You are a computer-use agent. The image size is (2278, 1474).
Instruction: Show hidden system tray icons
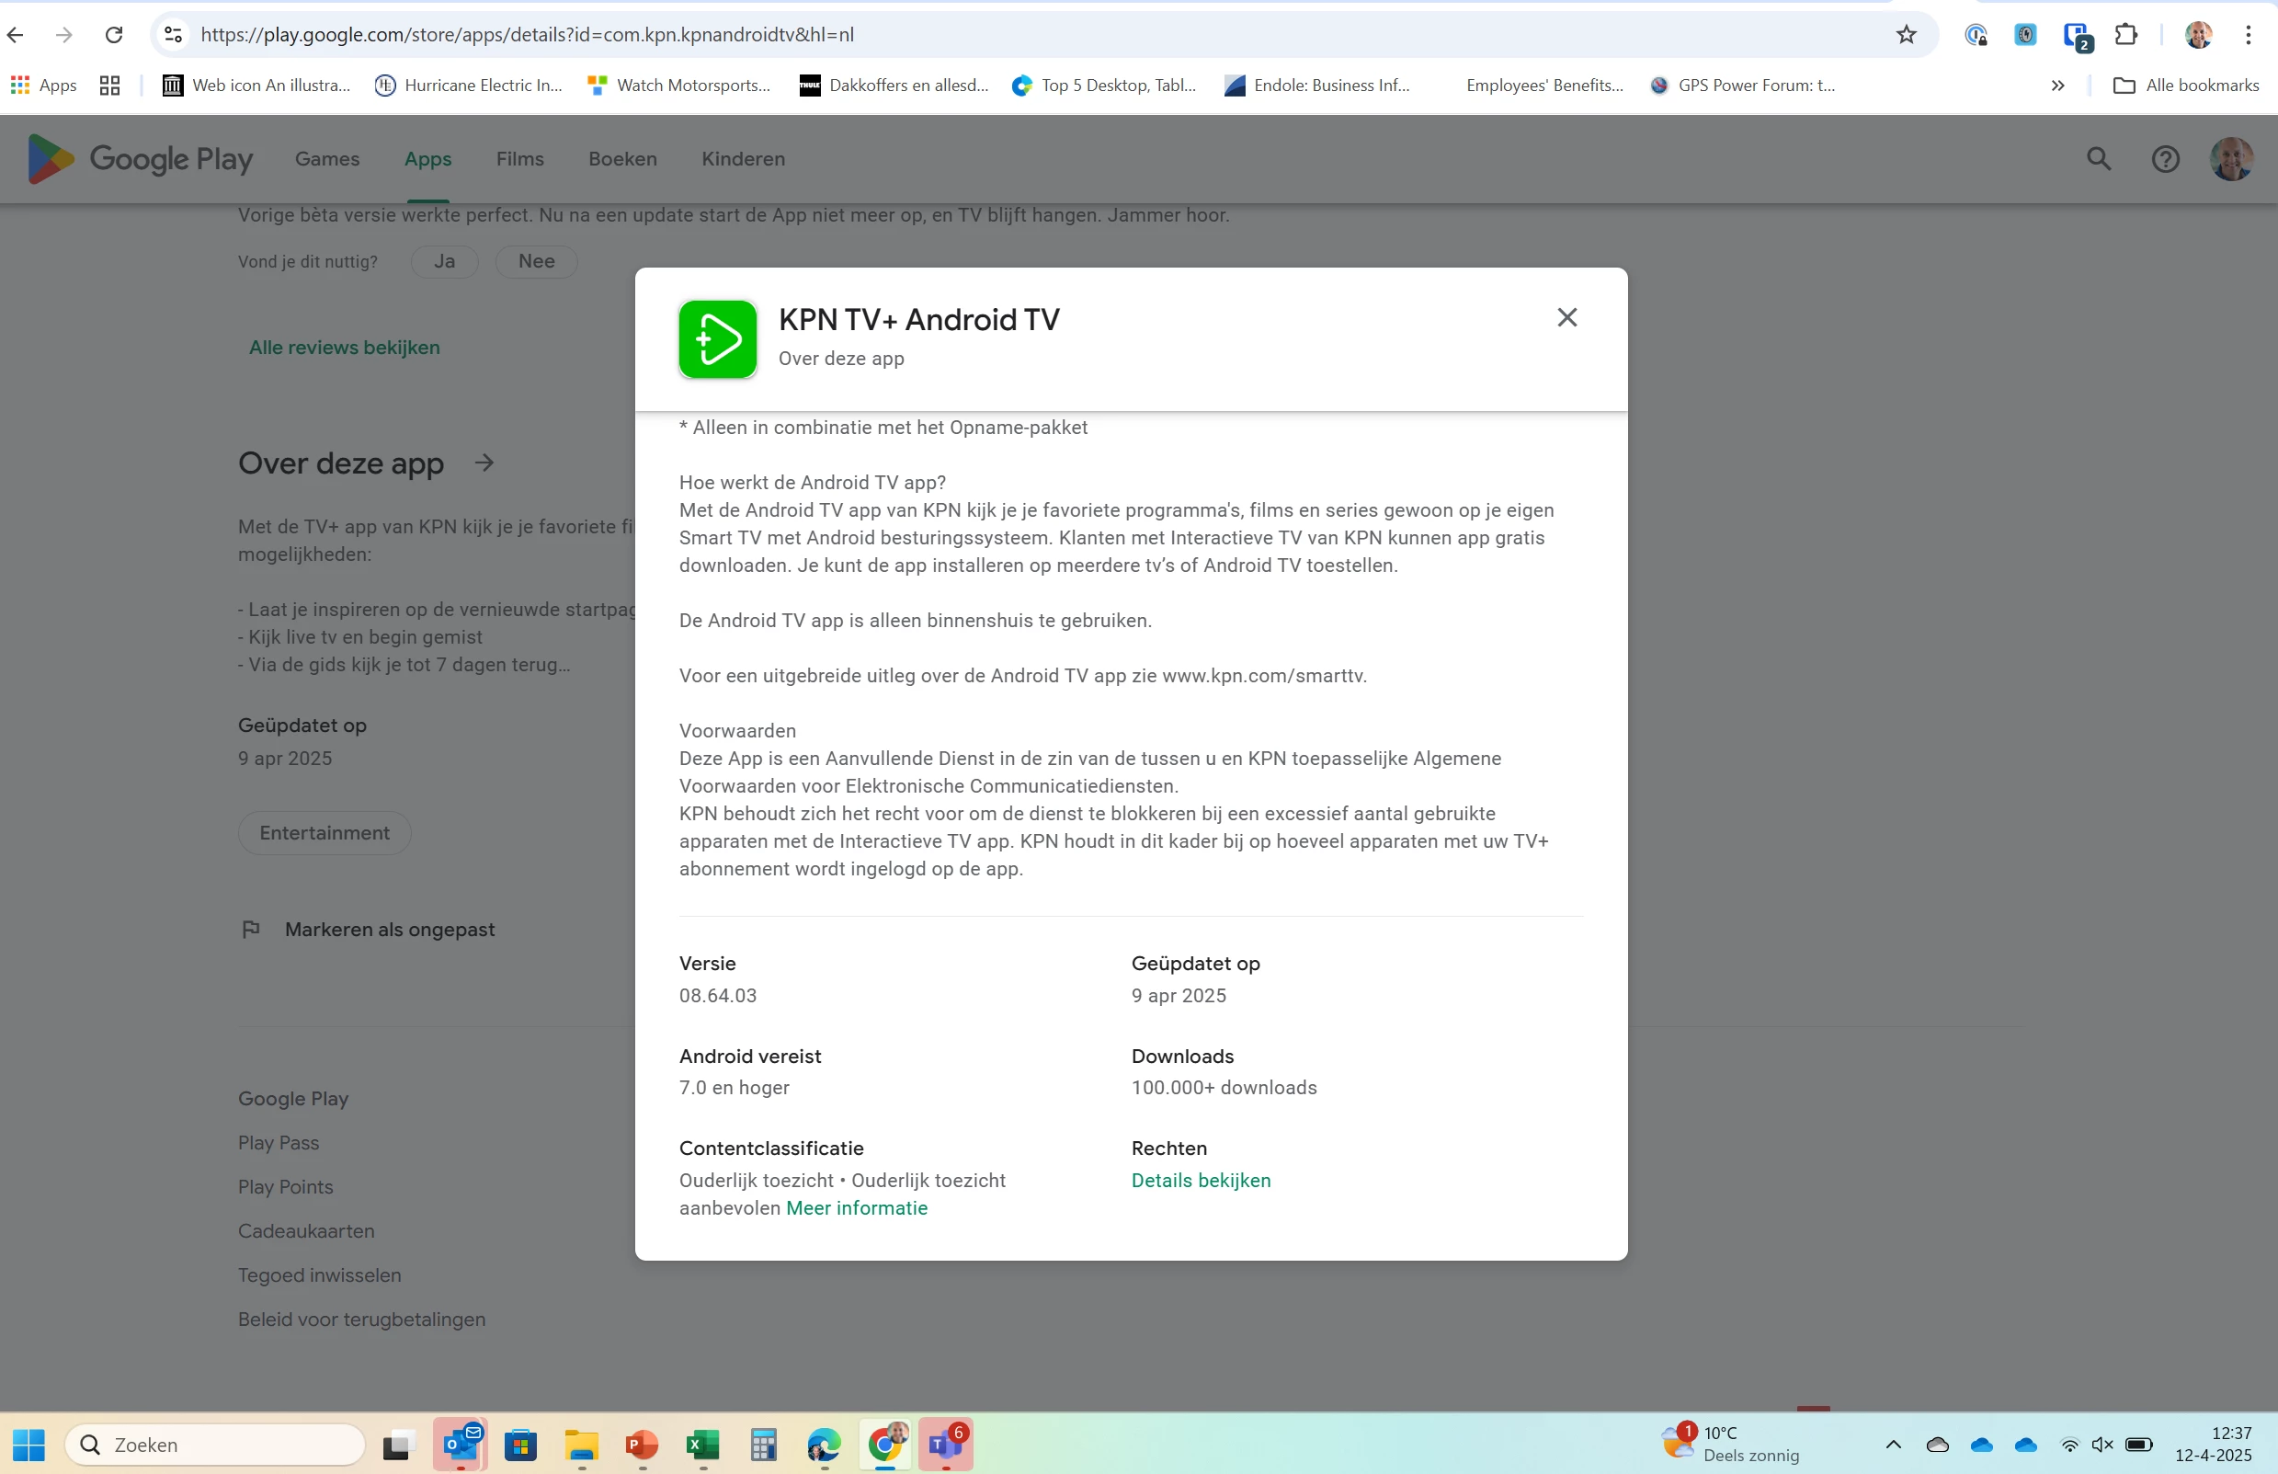[1893, 1445]
